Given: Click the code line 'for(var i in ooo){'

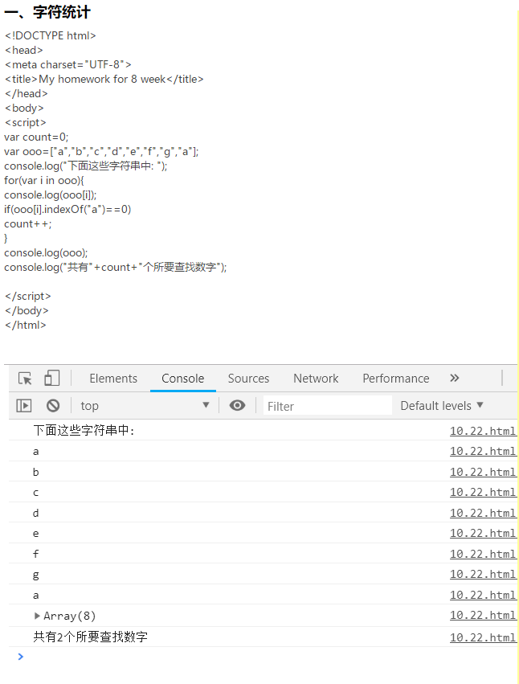Looking at the screenshot, I should click(x=44, y=180).
